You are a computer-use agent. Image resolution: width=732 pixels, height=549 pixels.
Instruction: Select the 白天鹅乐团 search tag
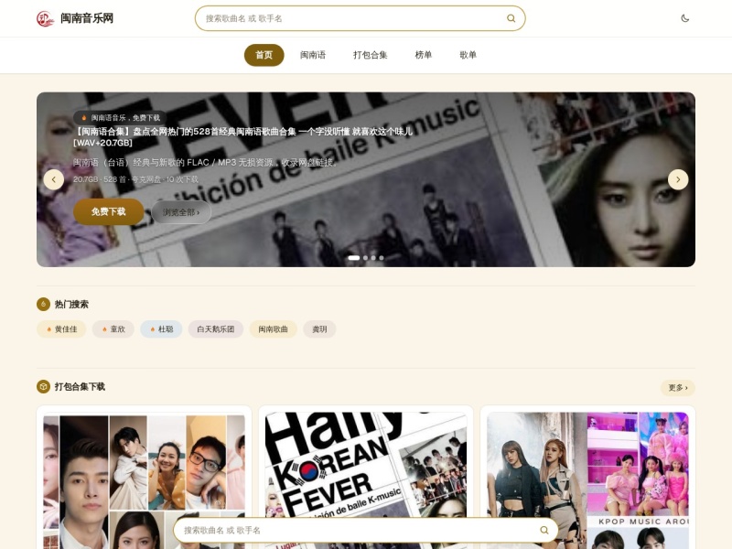pyautogui.click(x=216, y=329)
